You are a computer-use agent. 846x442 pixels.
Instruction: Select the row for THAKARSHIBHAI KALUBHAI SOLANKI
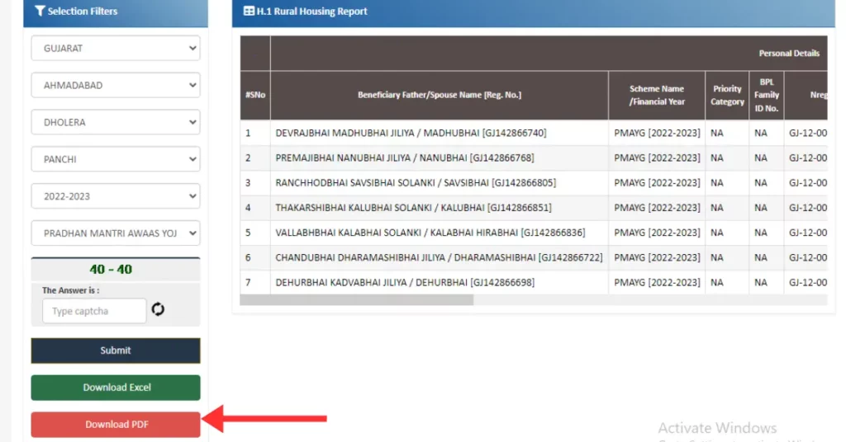click(413, 208)
